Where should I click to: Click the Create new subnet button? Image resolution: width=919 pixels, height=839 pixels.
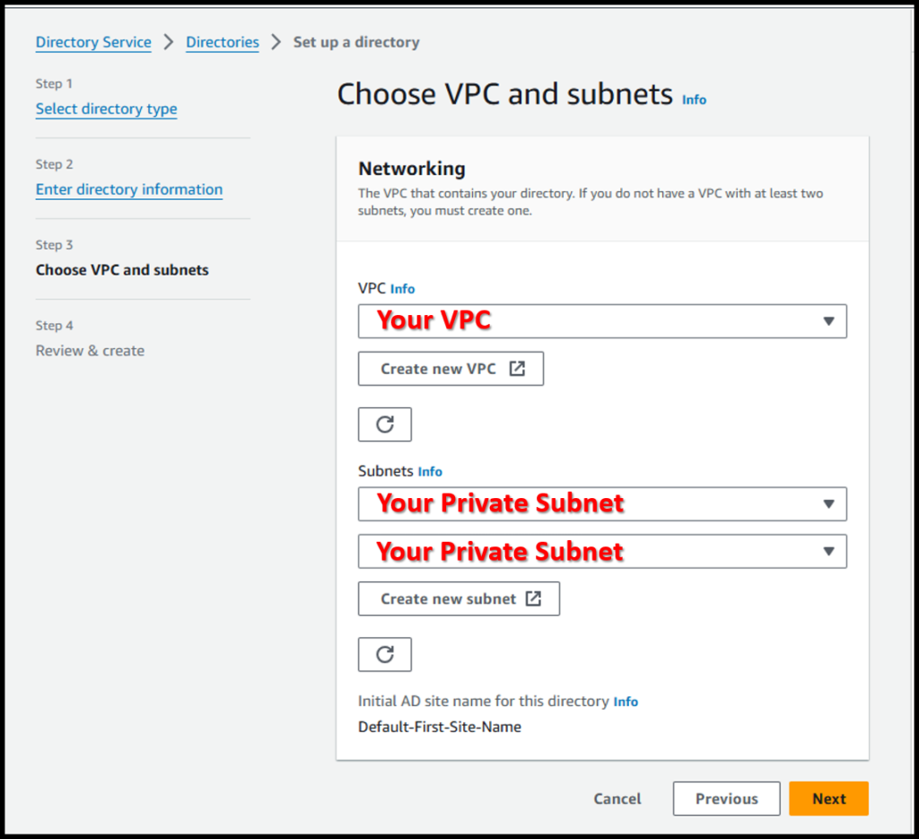click(459, 599)
